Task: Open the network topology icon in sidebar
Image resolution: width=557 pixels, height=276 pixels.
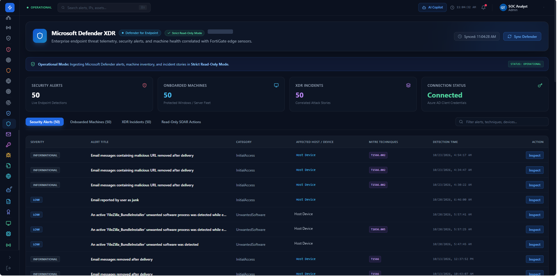Action: 8,18
